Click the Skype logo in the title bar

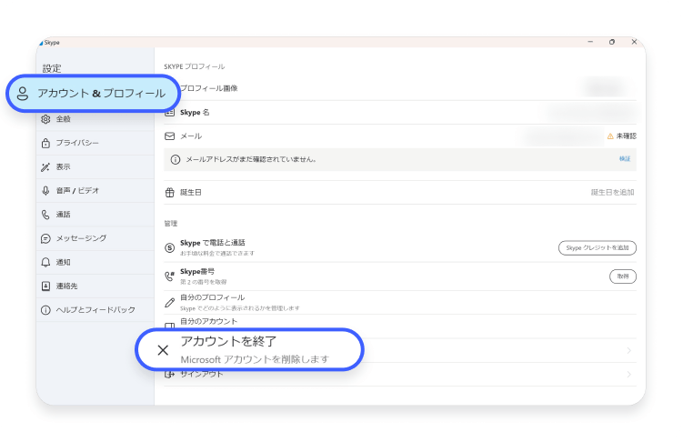coord(41,43)
